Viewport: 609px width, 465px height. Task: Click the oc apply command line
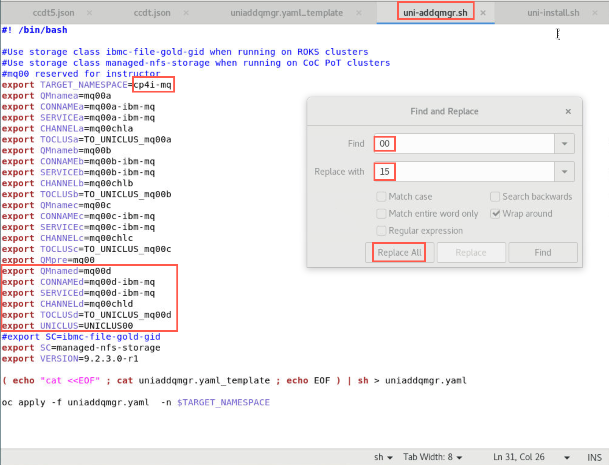(x=136, y=402)
